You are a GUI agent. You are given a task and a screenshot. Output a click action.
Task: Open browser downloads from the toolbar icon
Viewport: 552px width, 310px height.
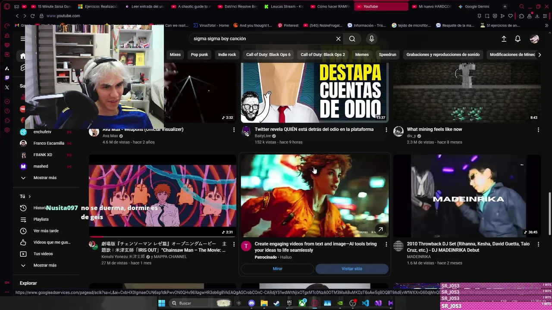(537, 16)
